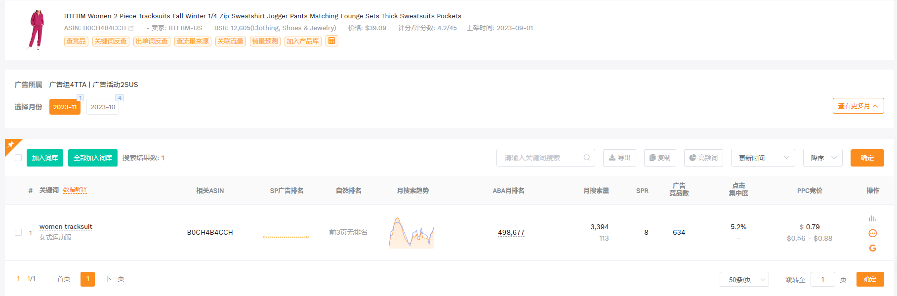
Task: Click the Google search icon in keyword row
Action: pos(872,248)
